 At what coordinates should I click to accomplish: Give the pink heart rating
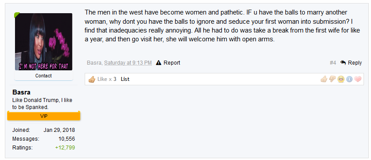pyautogui.click(x=358, y=79)
